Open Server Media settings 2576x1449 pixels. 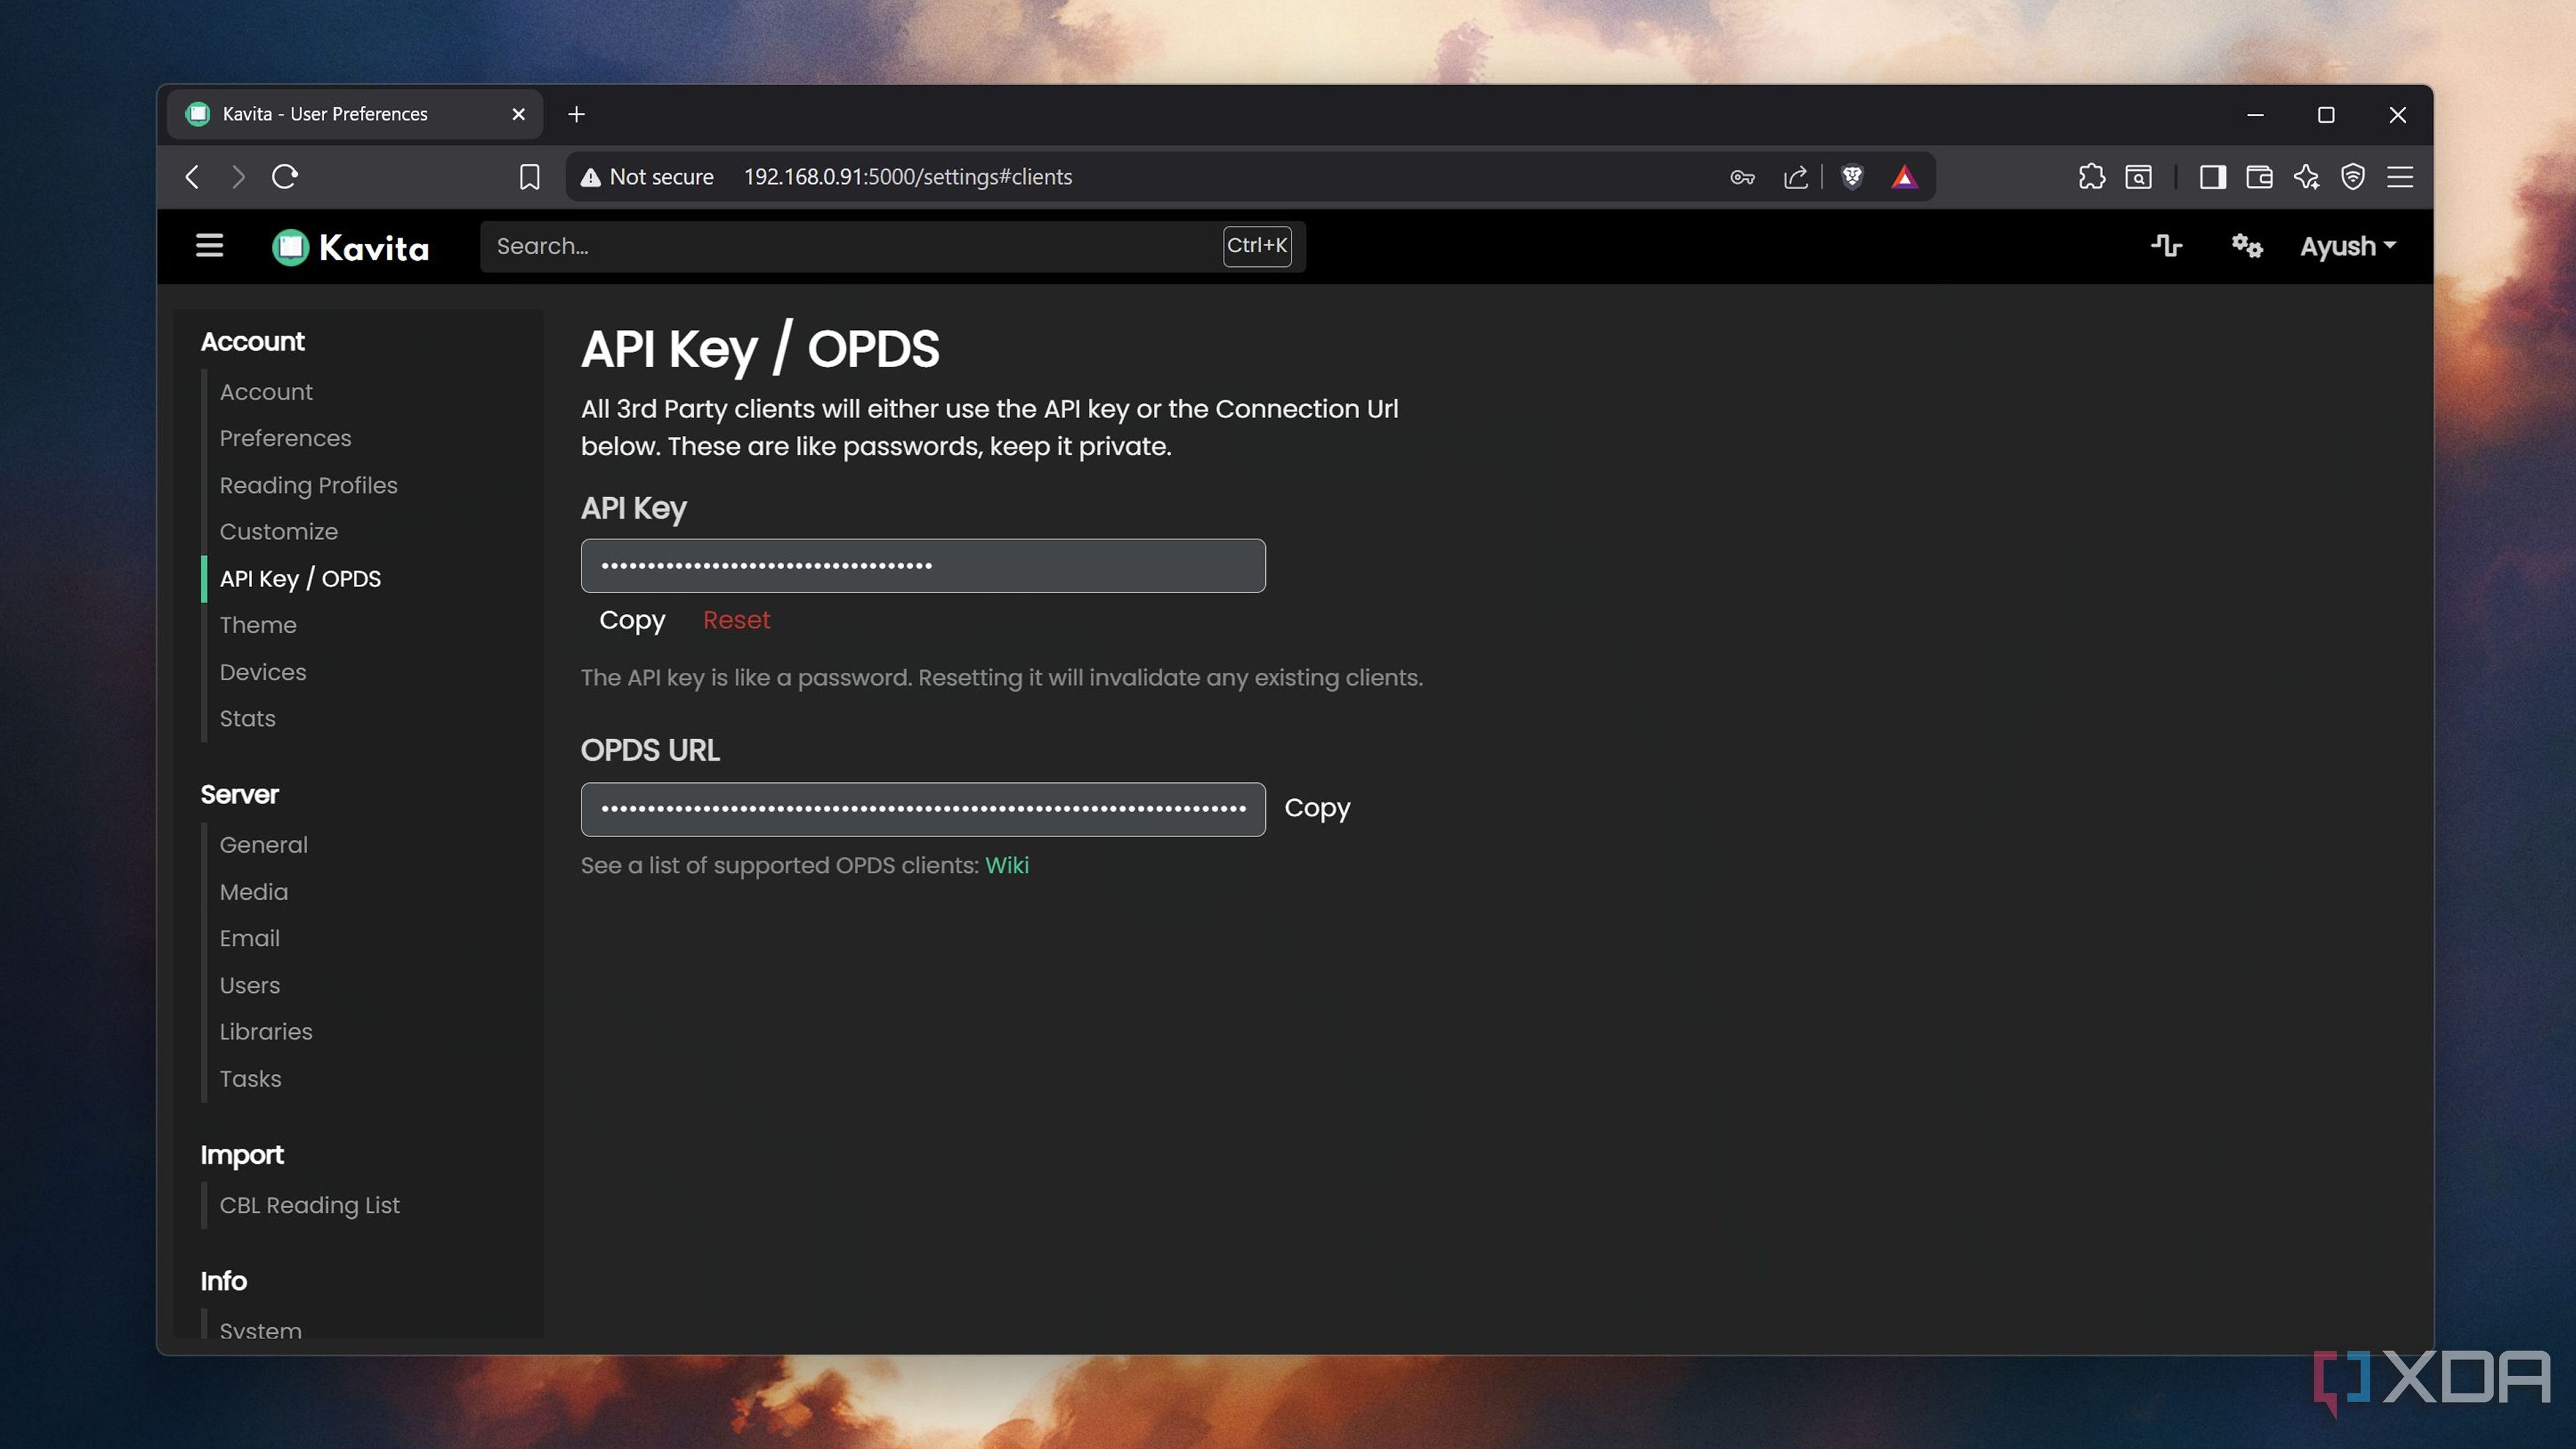tap(253, 892)
